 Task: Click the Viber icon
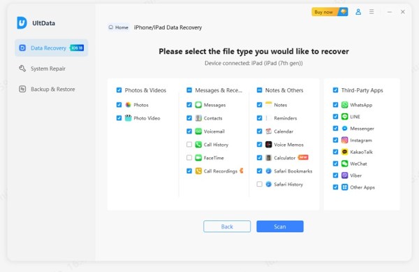click(345, 176)
